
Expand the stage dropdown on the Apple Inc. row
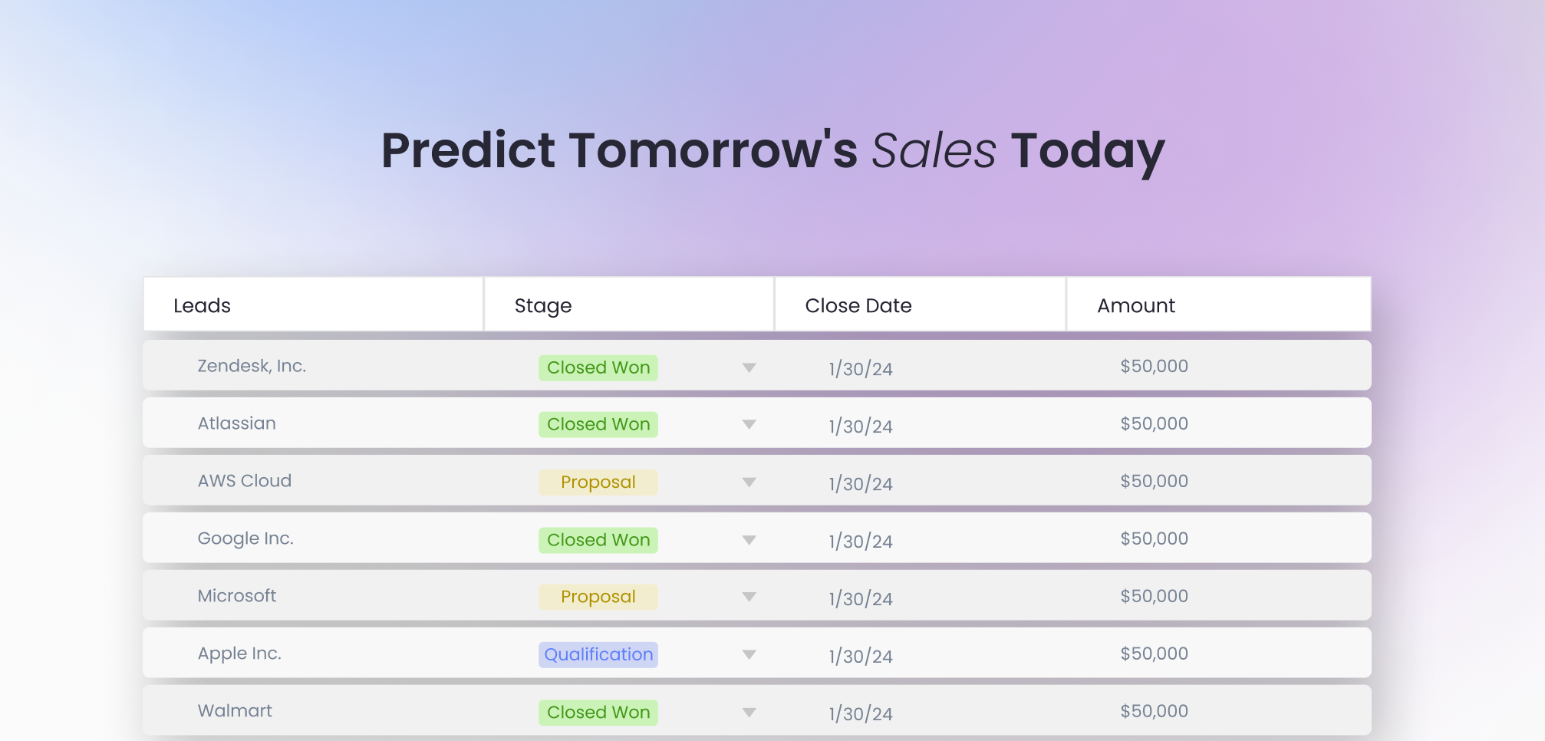pos(748,654)
